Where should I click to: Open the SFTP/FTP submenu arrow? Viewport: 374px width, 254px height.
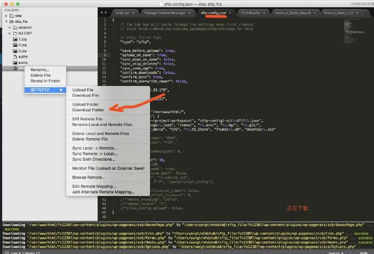[x=61, y=90]
